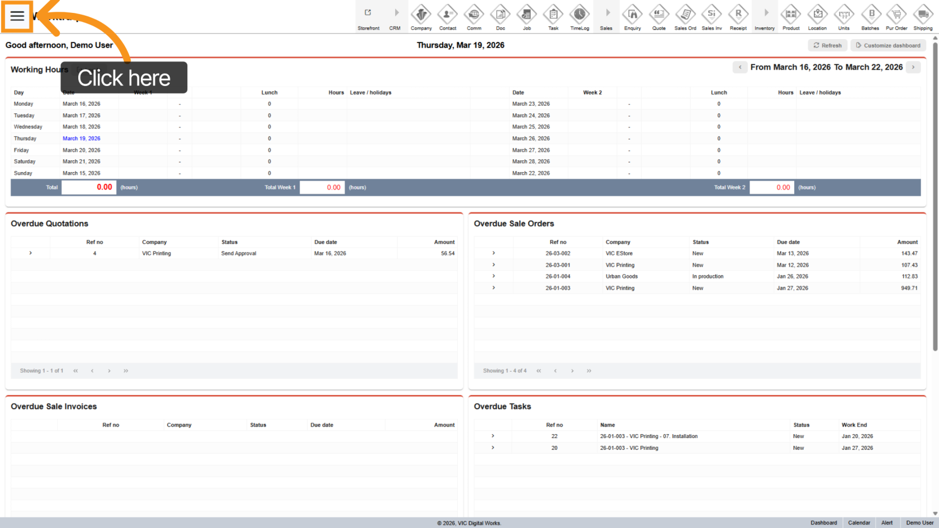This screenshot has height=528, width=939.
Task: Open the Quote module icon
Action: 659,15
